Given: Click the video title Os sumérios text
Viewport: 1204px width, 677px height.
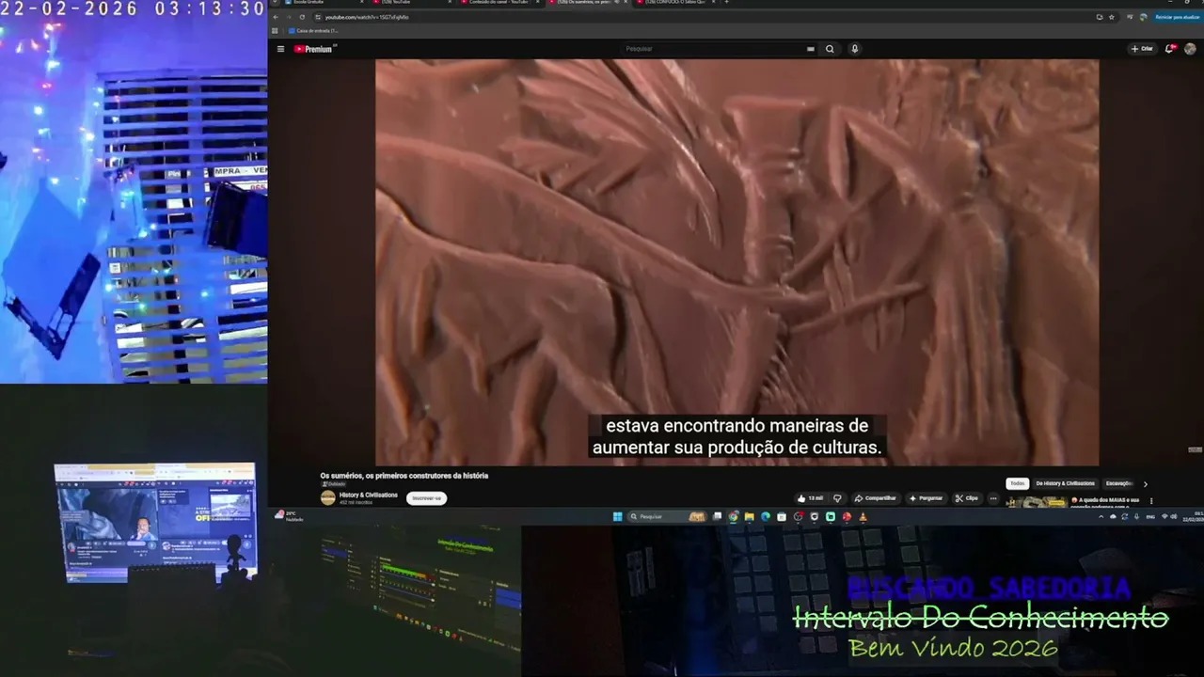Looking at the screenshot, I should (404, 476).
